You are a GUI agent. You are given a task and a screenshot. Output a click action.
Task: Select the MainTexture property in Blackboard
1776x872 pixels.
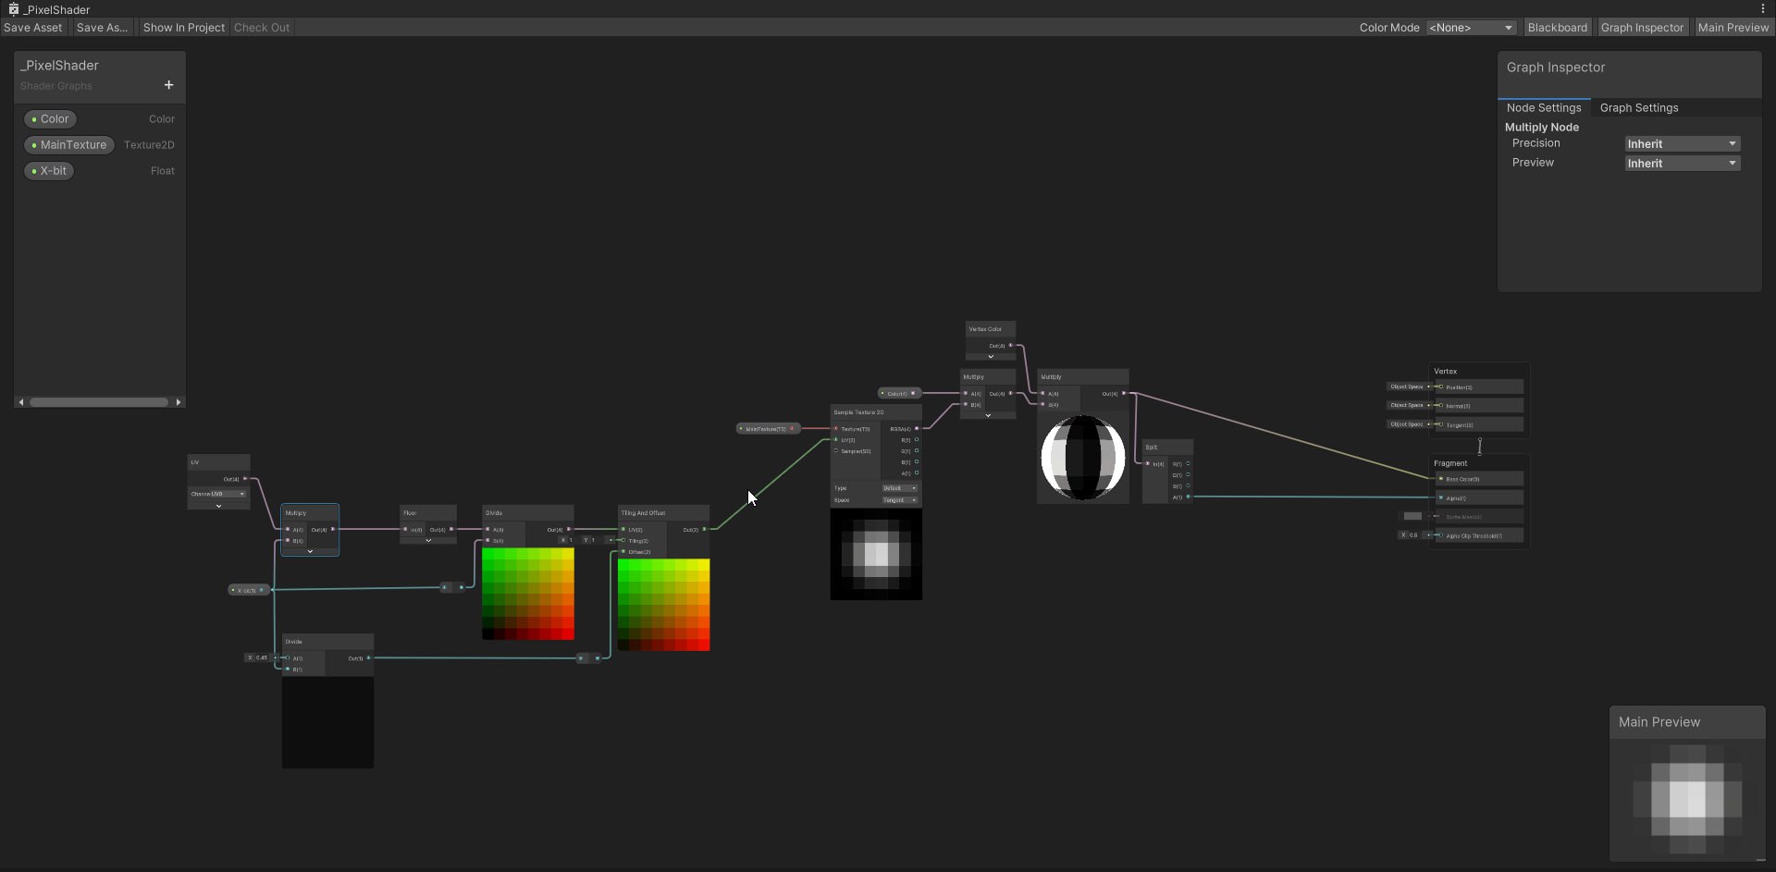(x=69, y=145)
